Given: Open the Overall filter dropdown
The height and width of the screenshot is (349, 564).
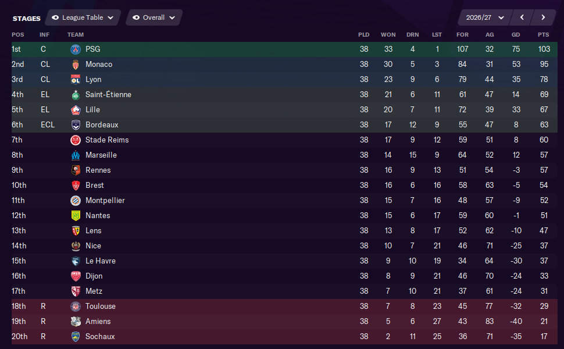Looking at the screenshot, I should (154, 17).
